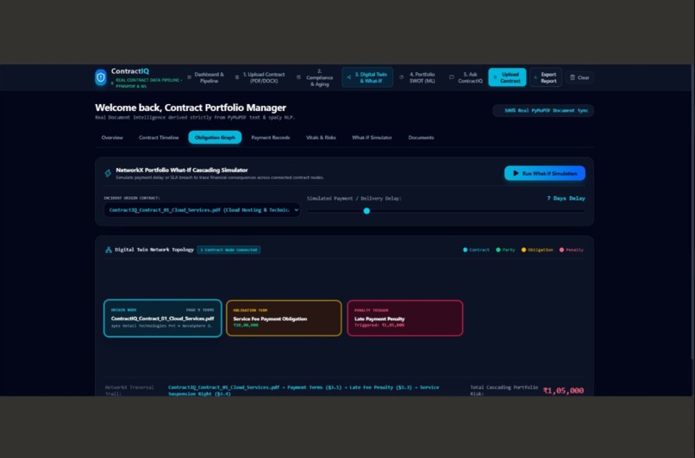Click the '7 Days Delay' value
This screenshot has height=458, width=695.
(566, 199)
